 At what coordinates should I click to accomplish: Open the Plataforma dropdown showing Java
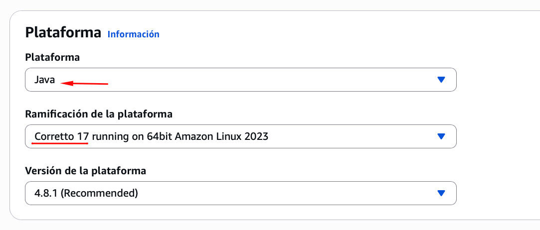[240, 80]
